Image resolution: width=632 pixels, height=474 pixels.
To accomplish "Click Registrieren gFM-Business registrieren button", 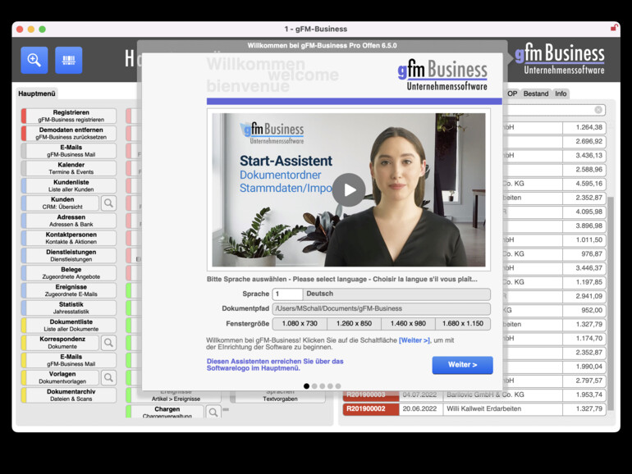I will pos(69,116).
